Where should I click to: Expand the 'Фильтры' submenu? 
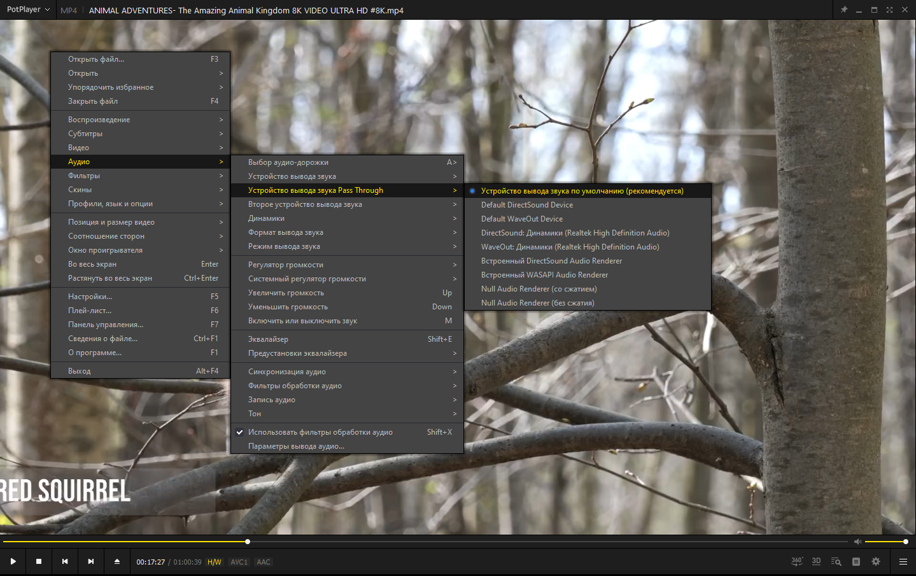point(140,176)
